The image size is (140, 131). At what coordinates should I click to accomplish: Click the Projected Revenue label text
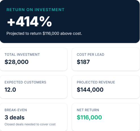click(x=96, y=82)
